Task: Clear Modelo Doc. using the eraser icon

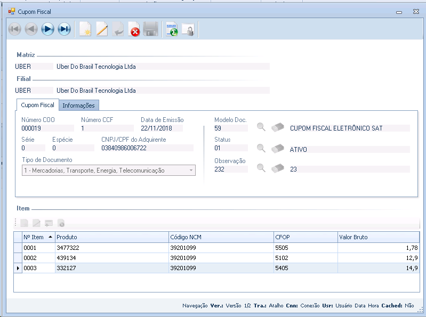Action: tap(278, 127)
